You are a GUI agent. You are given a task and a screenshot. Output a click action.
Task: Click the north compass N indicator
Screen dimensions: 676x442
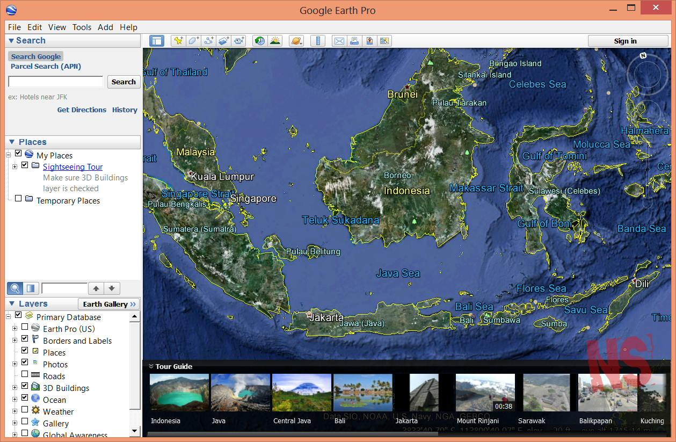(x=643, y=55)
